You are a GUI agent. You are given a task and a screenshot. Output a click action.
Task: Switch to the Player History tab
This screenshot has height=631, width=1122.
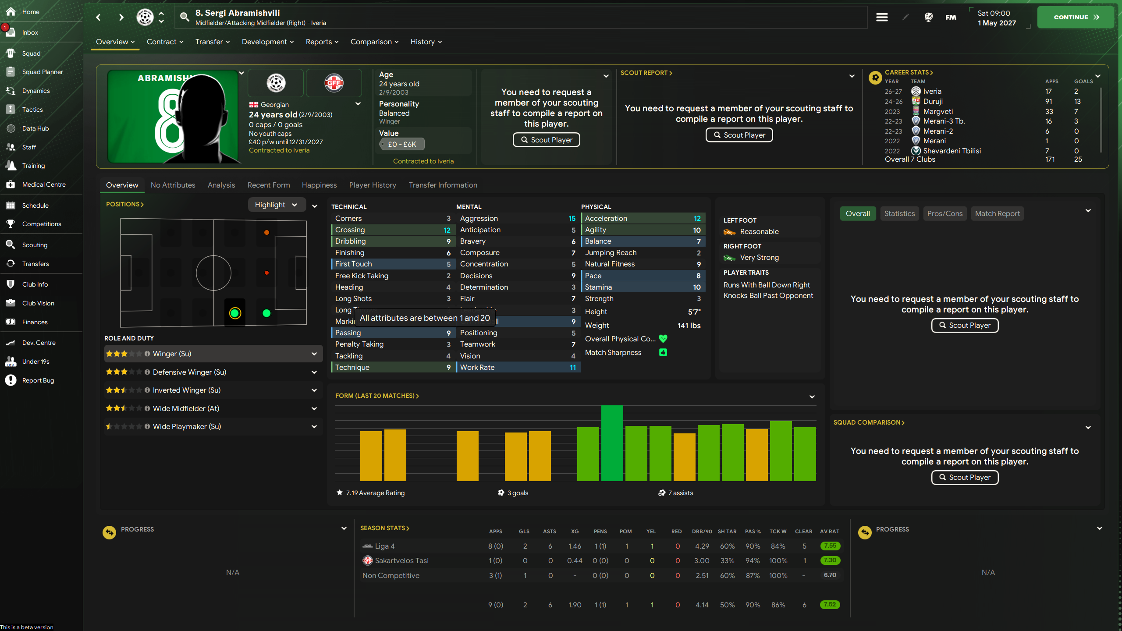tap(373, 185)
